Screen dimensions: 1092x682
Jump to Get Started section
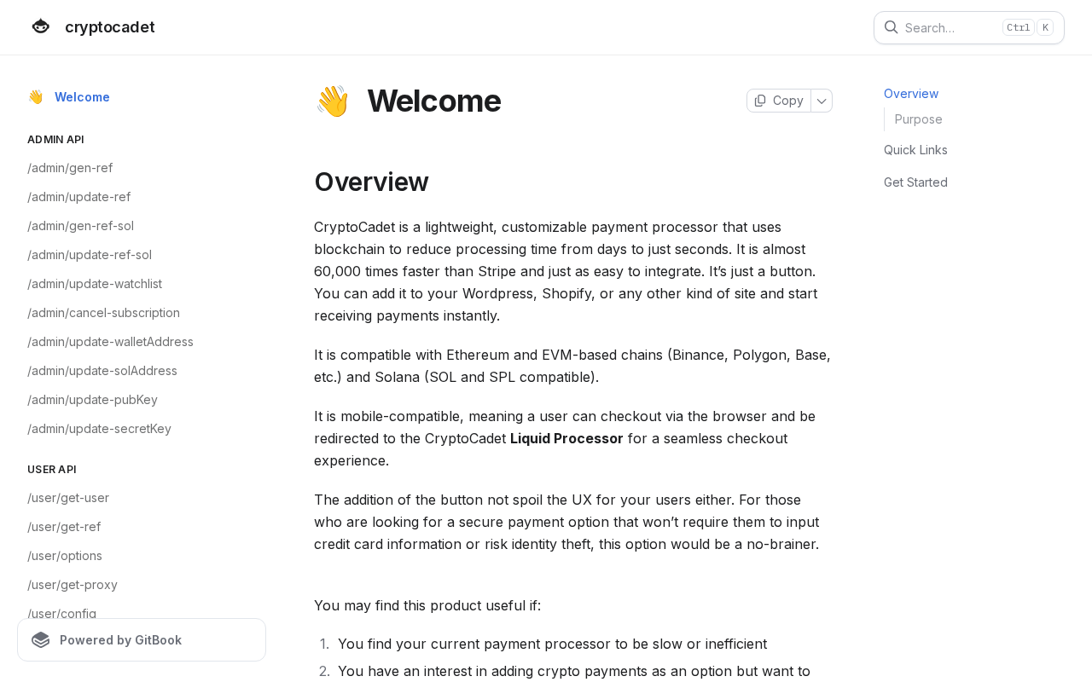915,182
